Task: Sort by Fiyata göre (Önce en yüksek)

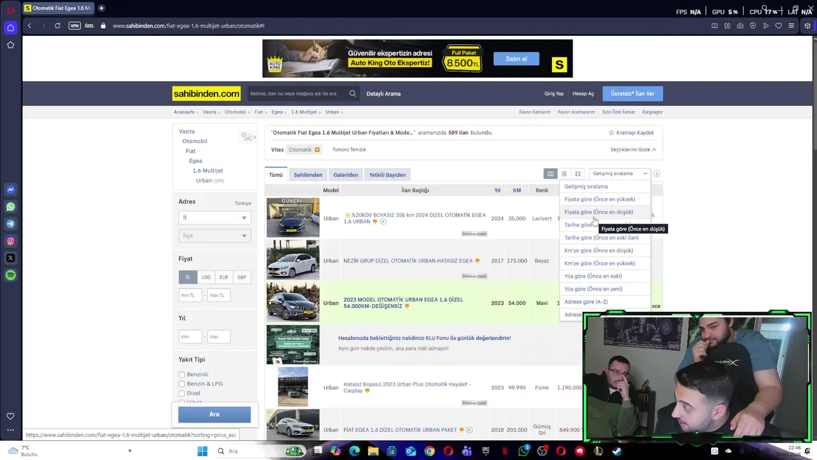Action: click(599, 199)
